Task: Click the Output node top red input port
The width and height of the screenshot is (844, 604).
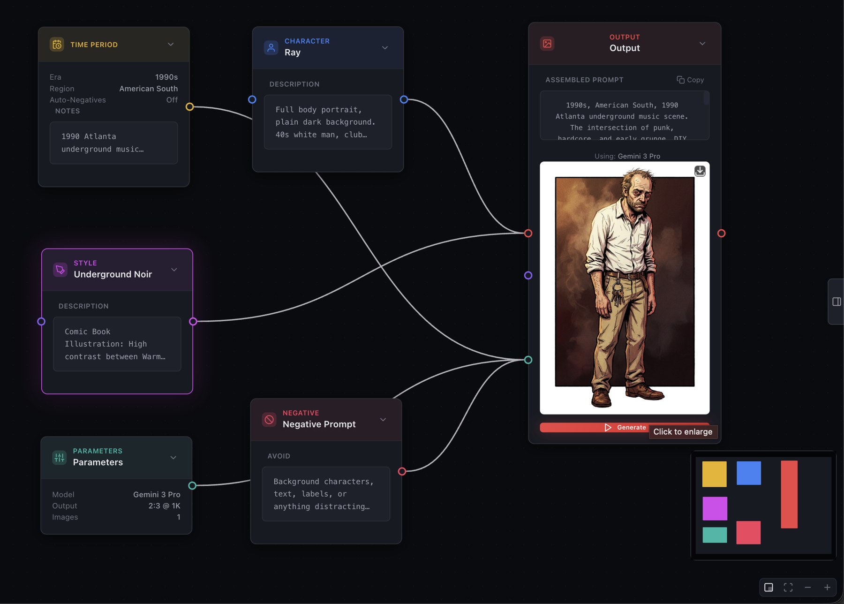Action: 528,233
